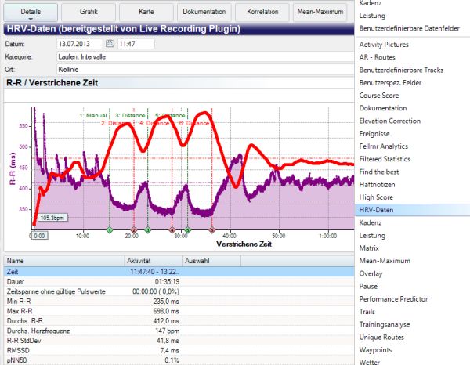
Task: Open the Korrelation view
Action: pos(263,12)
